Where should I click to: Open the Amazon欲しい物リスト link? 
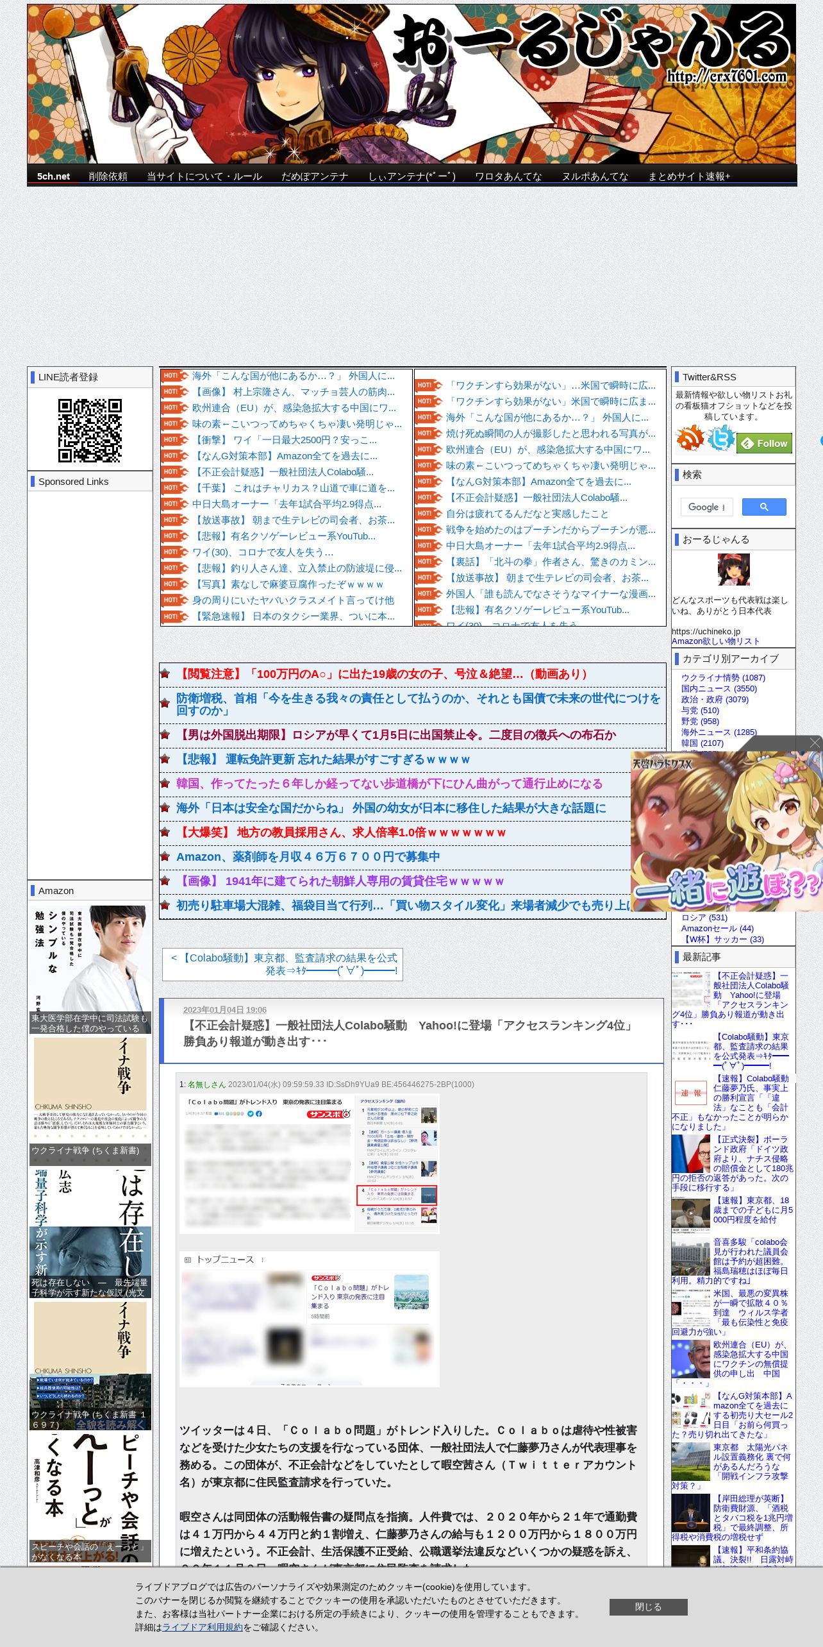click(x=715, y=641)
